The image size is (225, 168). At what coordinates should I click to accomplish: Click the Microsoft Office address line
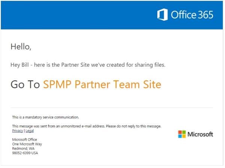point(24,139)
